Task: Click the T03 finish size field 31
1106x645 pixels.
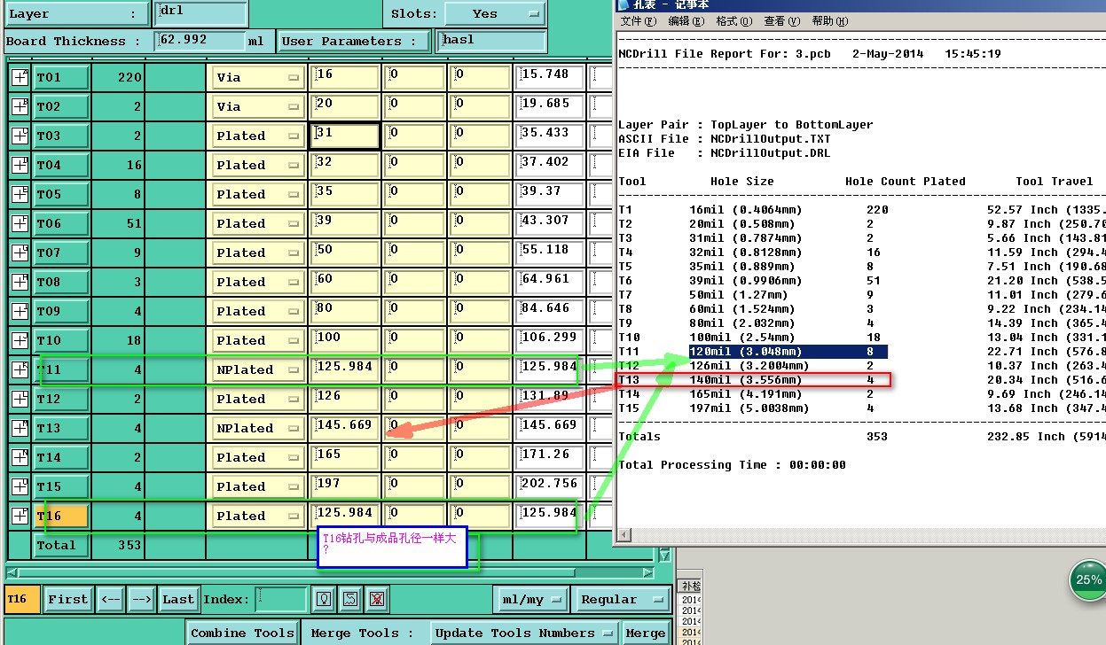Action: (x=346, y=136)
